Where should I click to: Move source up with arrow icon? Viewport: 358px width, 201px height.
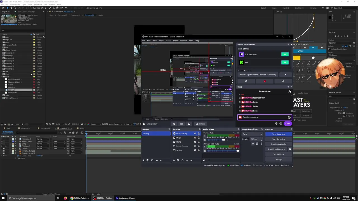tap(187, 160)
